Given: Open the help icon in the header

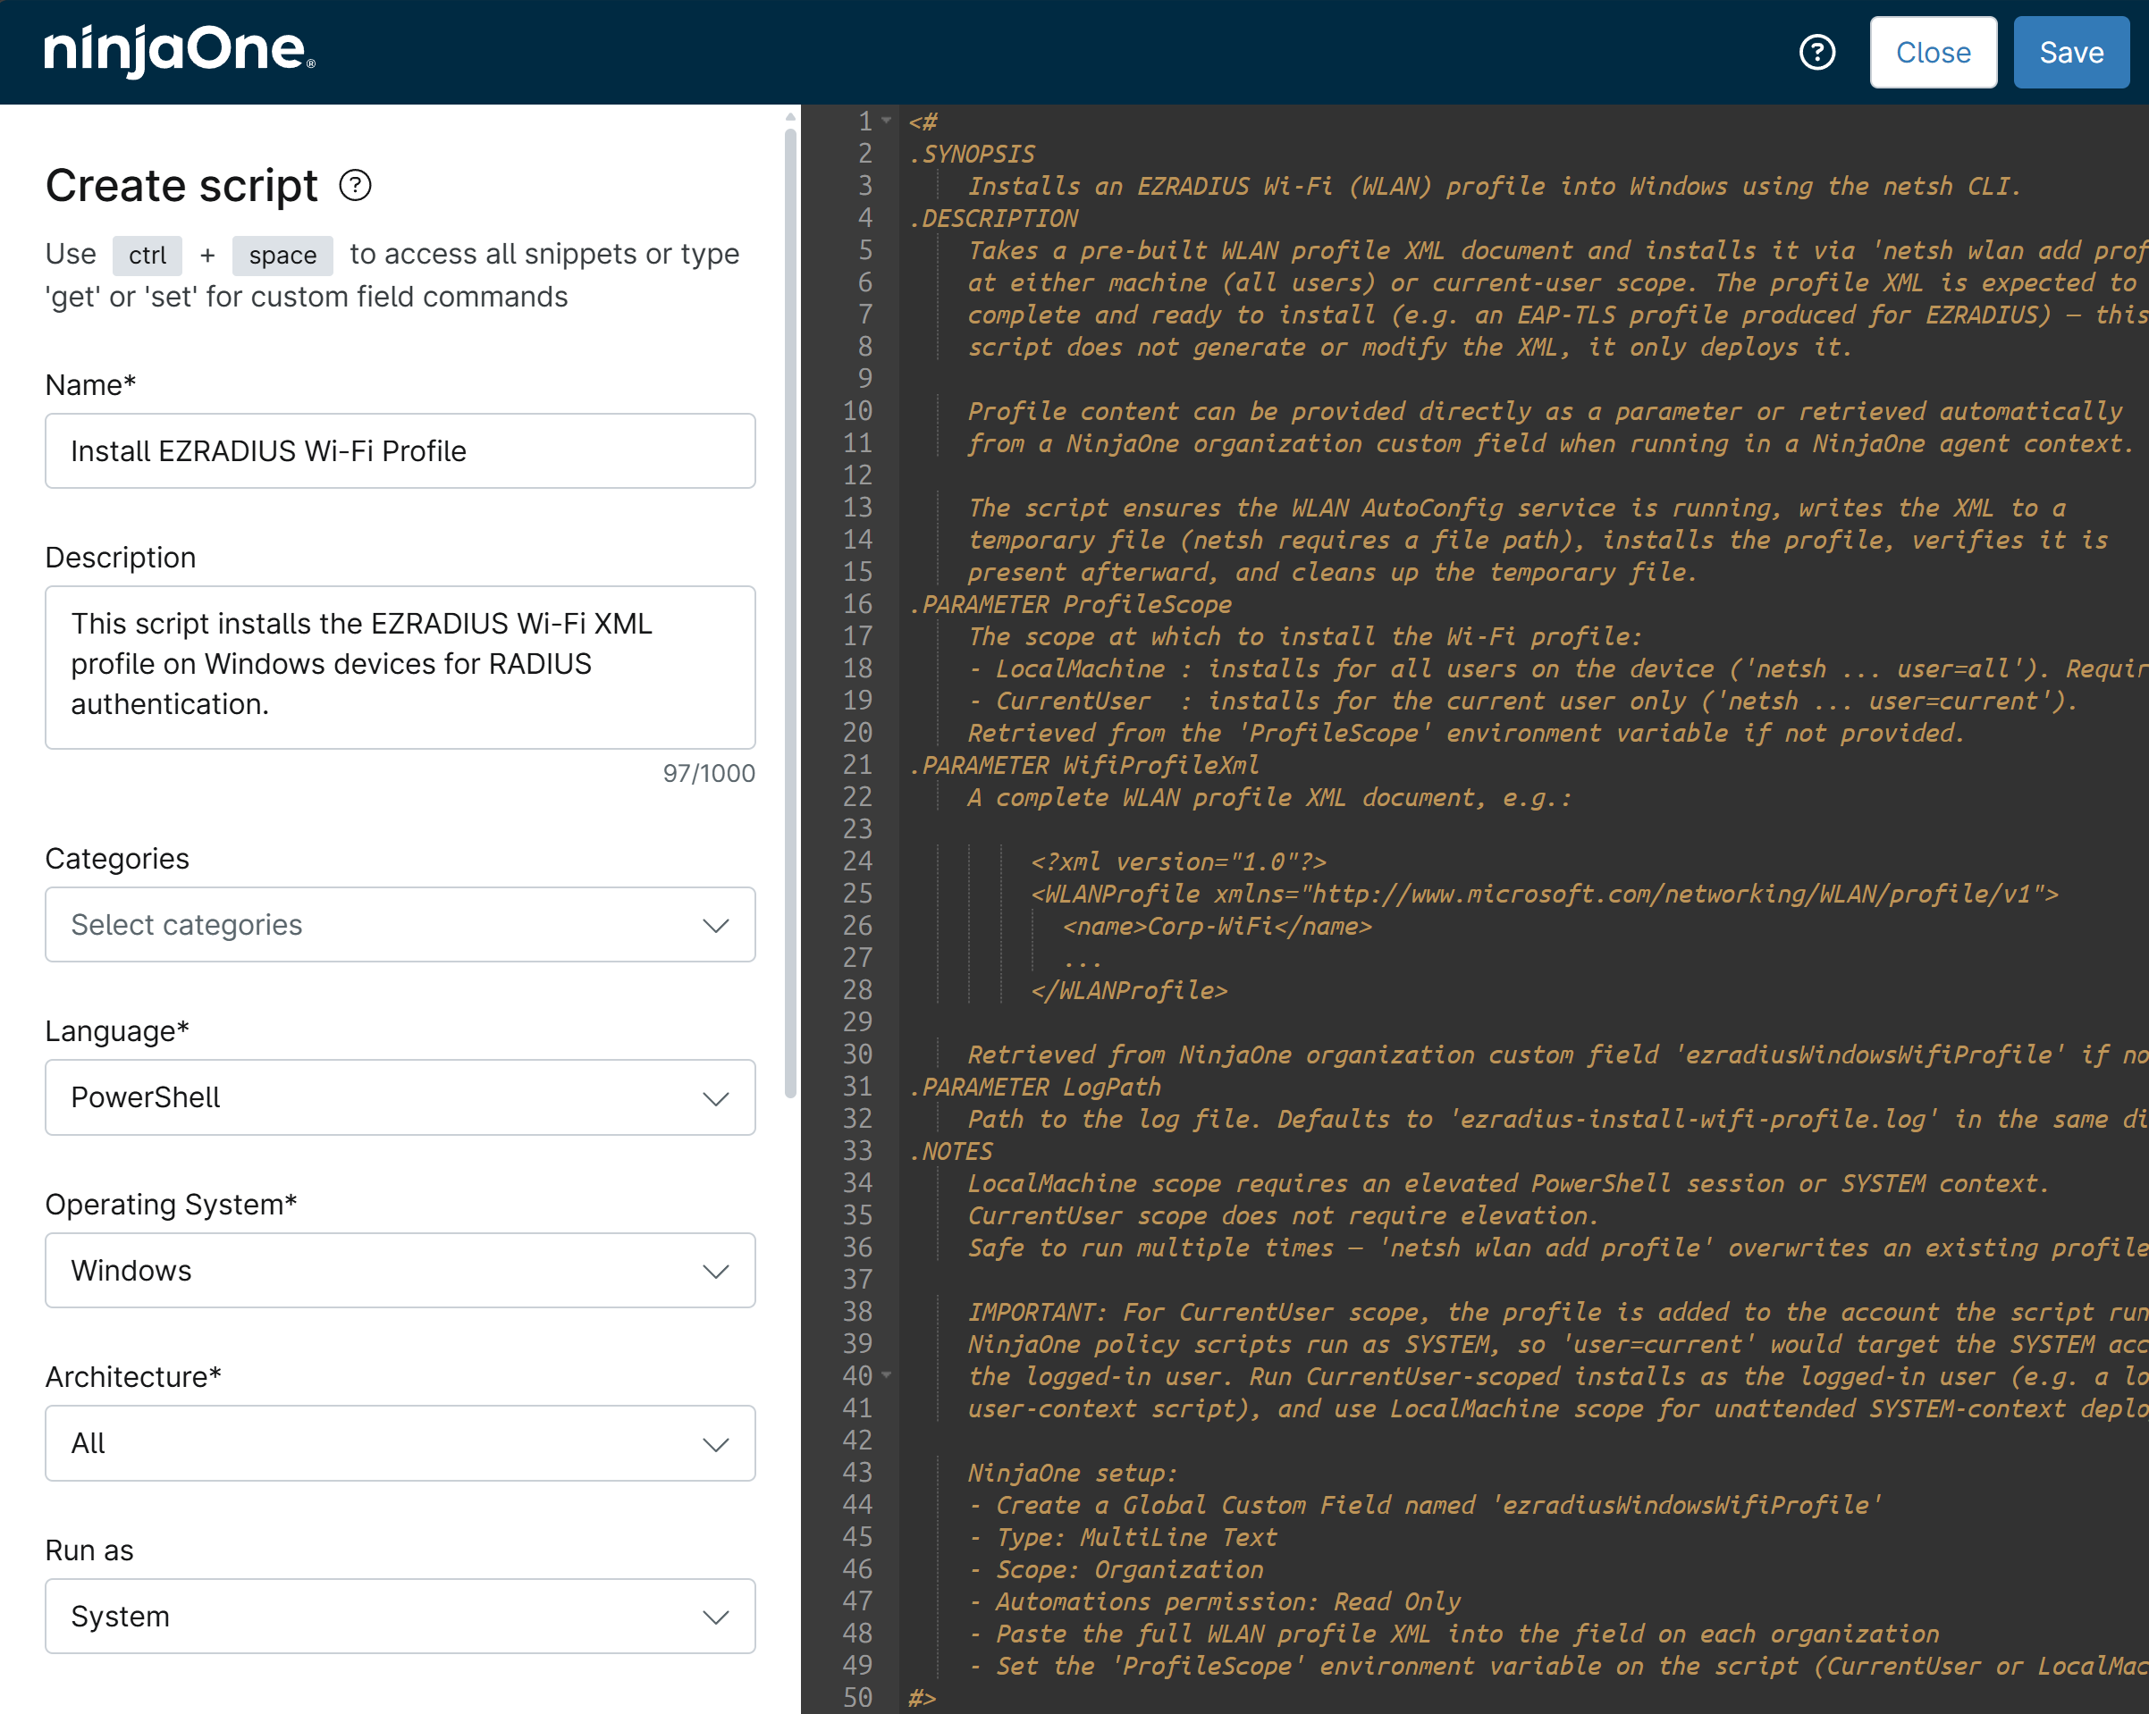Looking at the screenshot, I should 1817,53.
